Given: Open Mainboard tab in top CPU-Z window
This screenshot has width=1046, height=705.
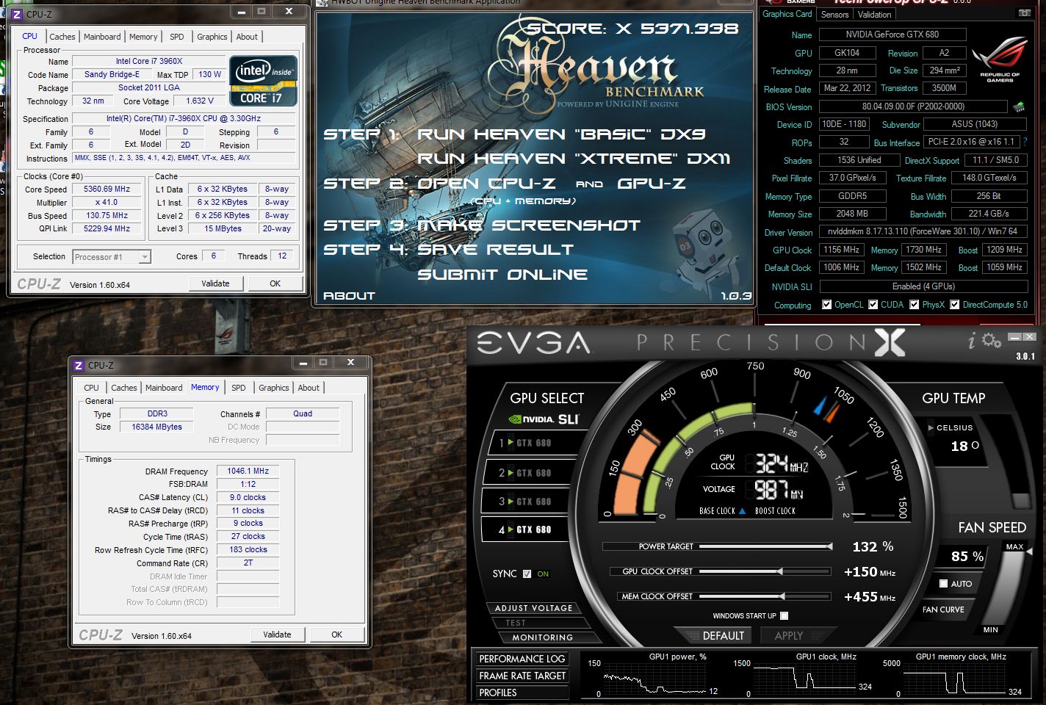Looking at the screenshot, I should tap(102, 37).
